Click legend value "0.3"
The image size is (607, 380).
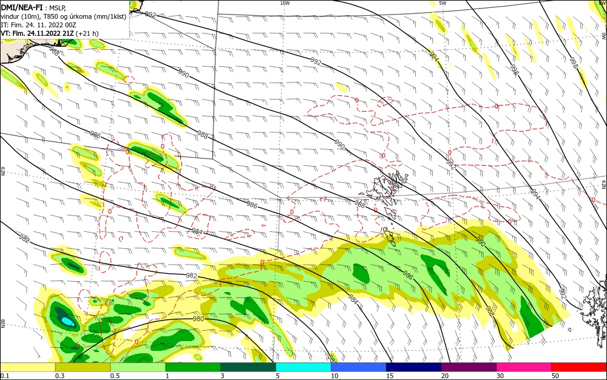click(x=59, y=376)
